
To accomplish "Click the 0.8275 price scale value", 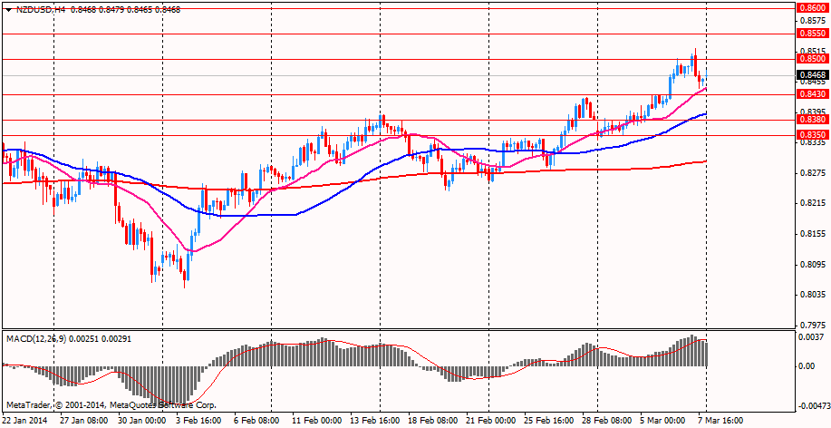I will 813,173.
